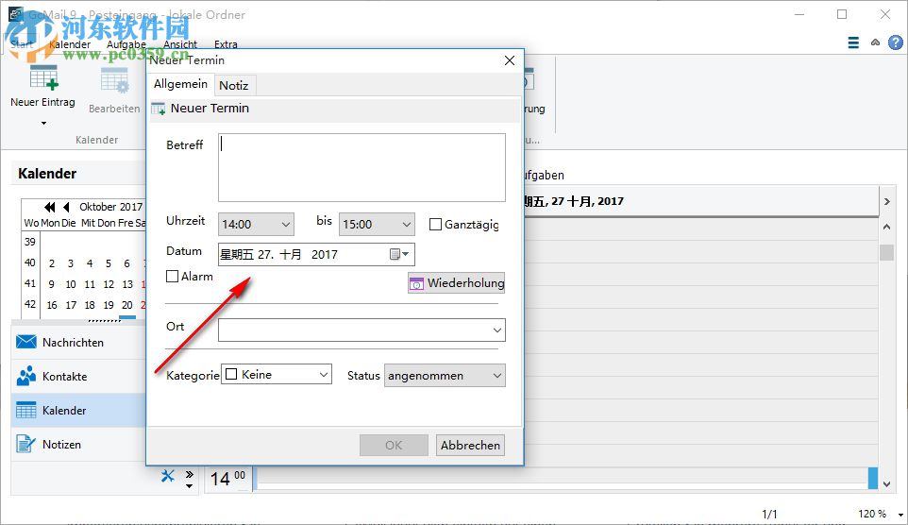Open the Extra ribbon tab

tap(226, 44)
